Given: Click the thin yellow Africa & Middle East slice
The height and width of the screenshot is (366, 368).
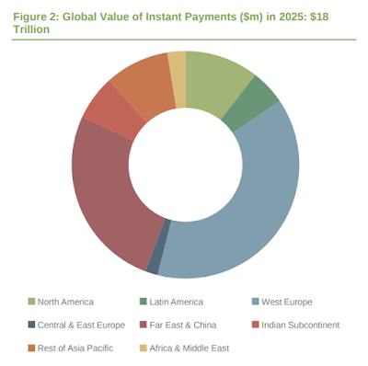Looking at the screenshot, I should 179,80.
